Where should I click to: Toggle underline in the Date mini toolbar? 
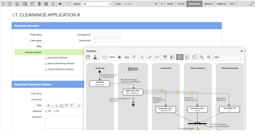(x=57, y=106)
